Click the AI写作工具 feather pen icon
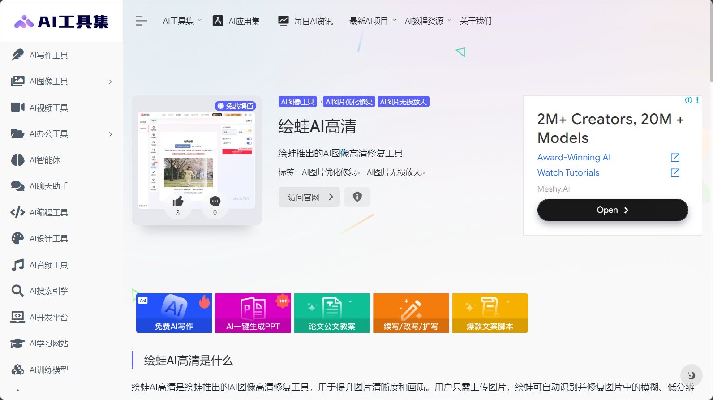This screenshot has width=713, height=400. click(17, 55)
